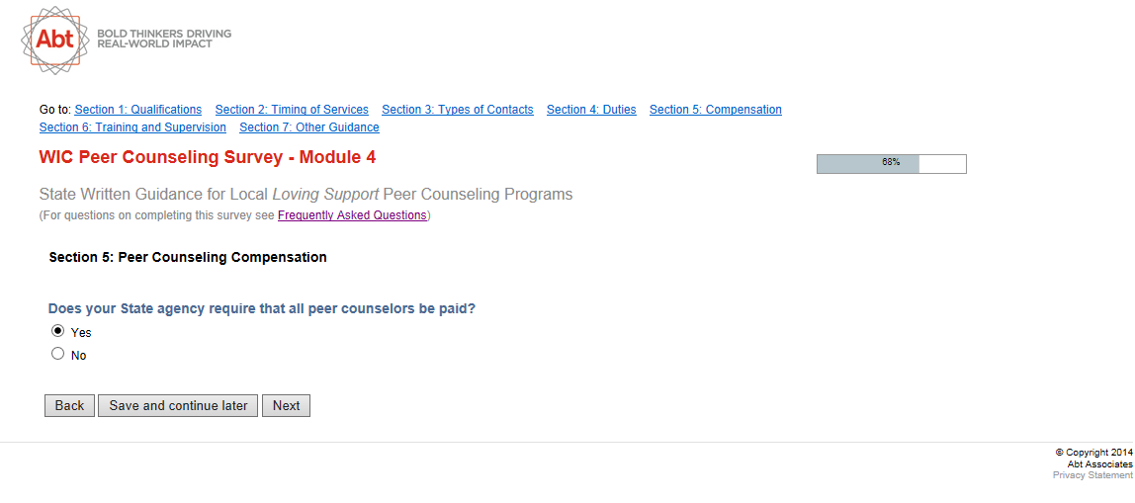1135x503 pixels.
Task: Jump to Section 2: Timing of Services
Action: [292, 110]
